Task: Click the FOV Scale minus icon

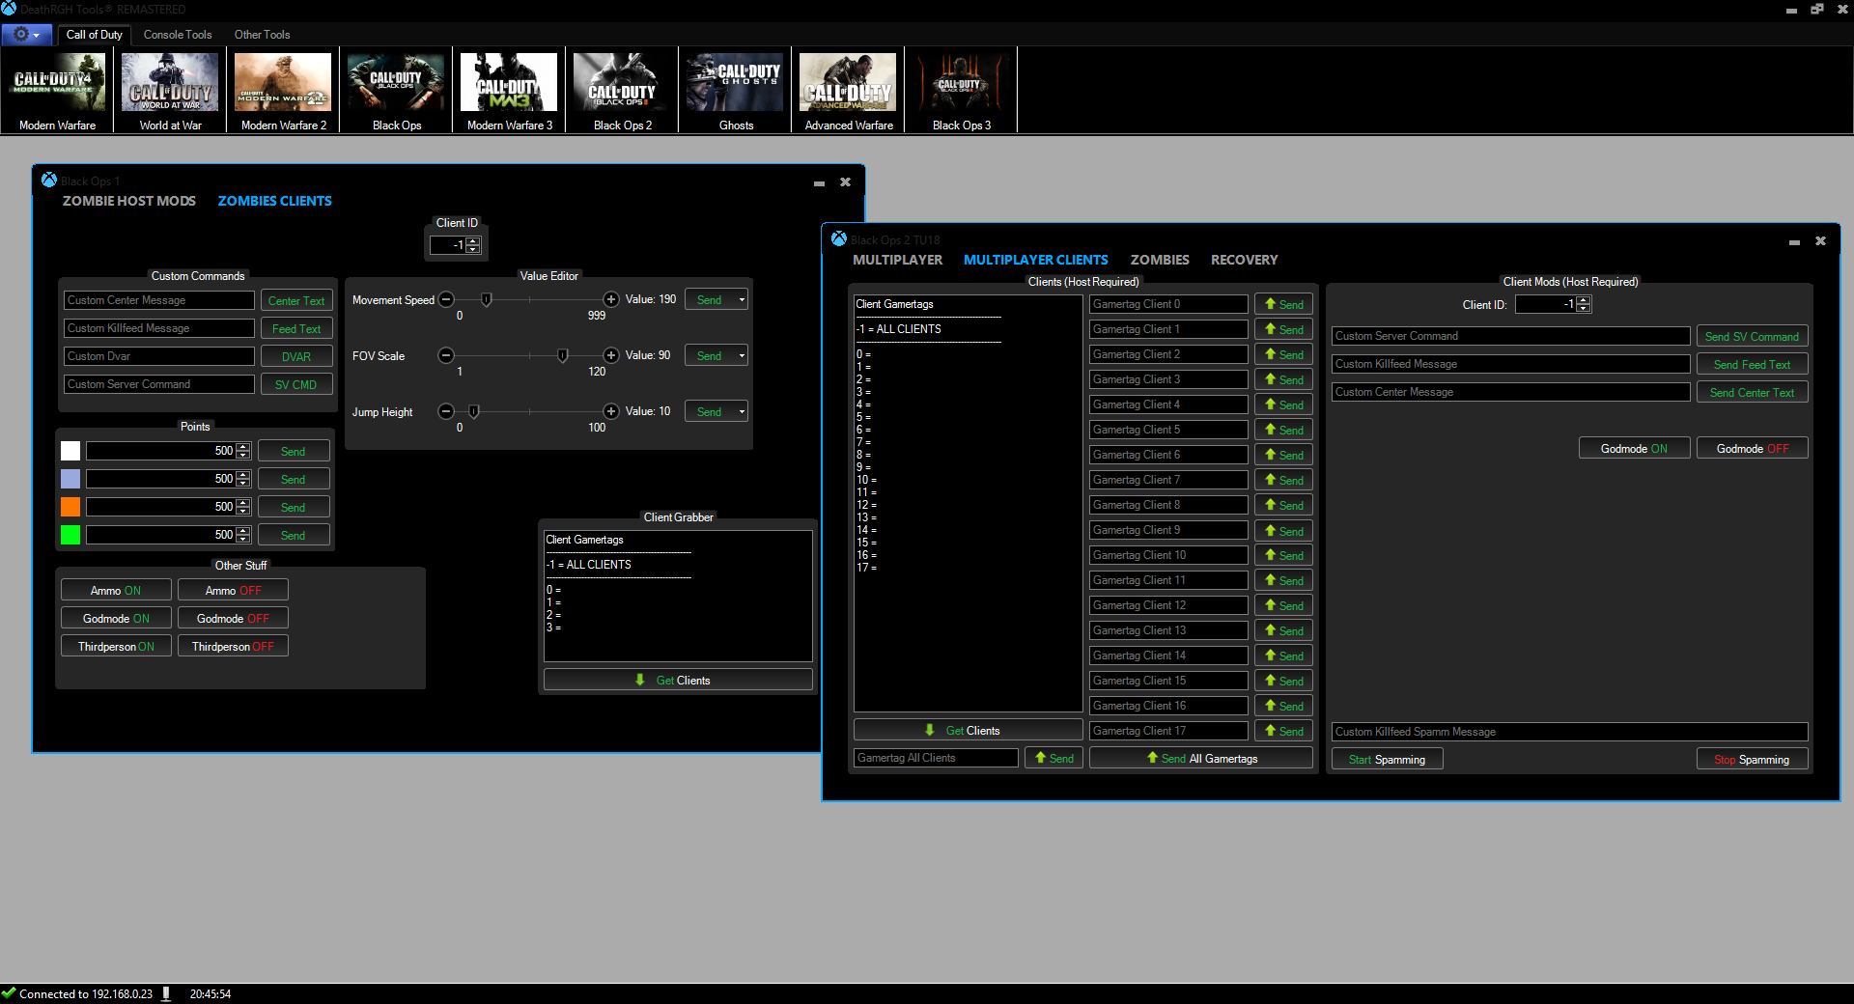Action: coord(446,356)
